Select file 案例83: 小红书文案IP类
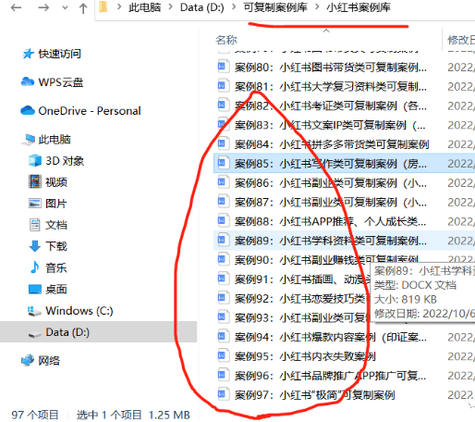Viewport: 475px width, 422px height. click(330, 125)
